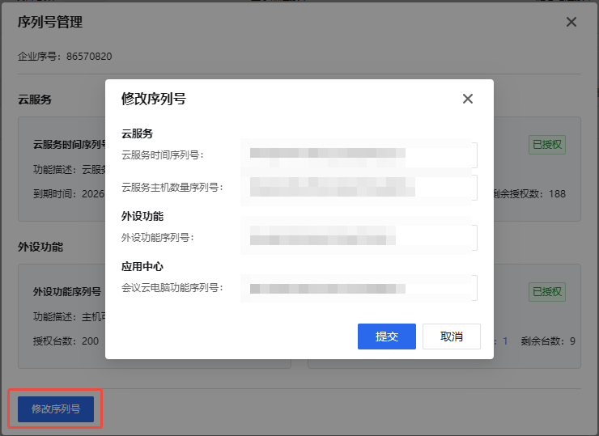Focus the 云服务主机数量序列号 input box
The image size is (599, 436).
[359, 188]
